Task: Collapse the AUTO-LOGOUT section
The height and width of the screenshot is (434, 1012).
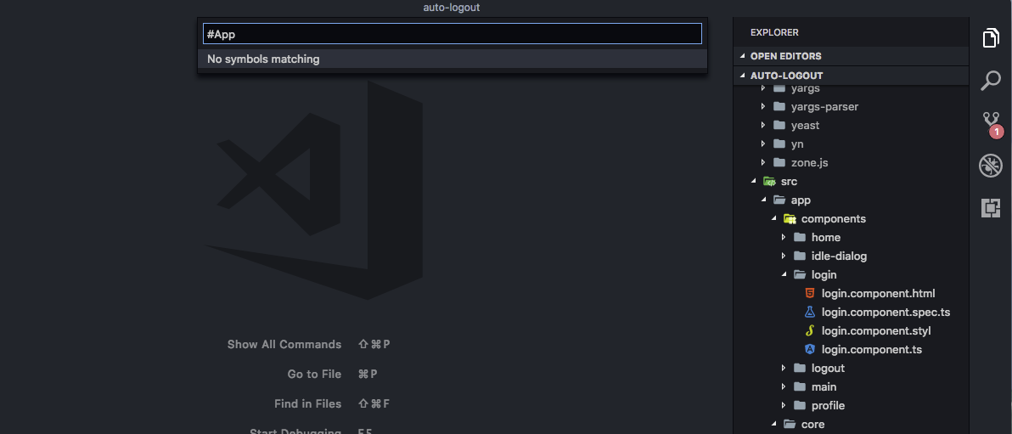Action: pyautogui.click(x=742, y=76)
